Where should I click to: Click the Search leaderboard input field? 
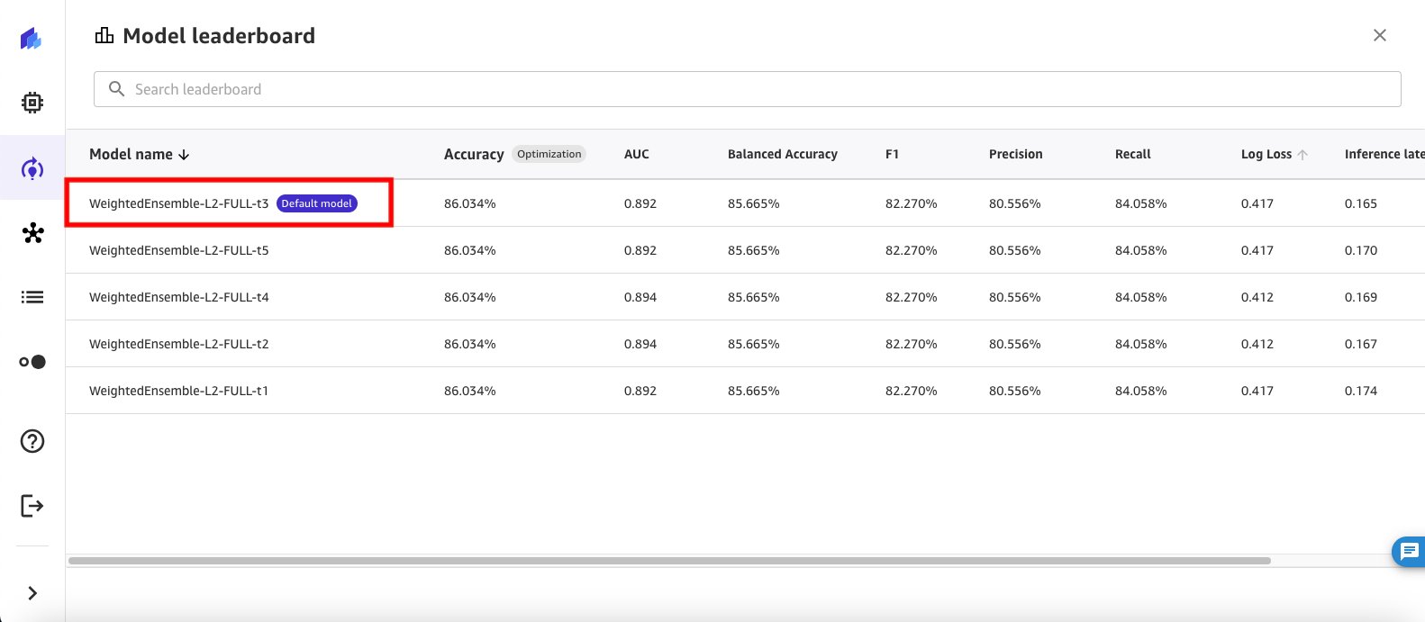tap(747, 89)
